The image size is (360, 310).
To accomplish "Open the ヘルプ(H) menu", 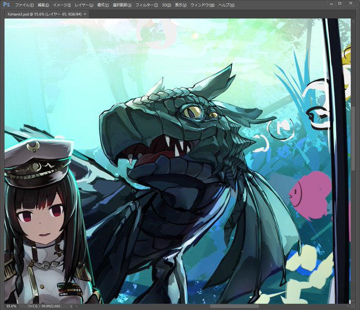I will coord(227,5).
